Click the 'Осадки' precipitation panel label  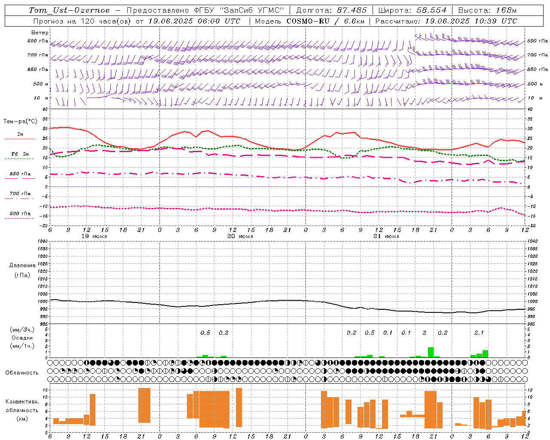point(22,338)
